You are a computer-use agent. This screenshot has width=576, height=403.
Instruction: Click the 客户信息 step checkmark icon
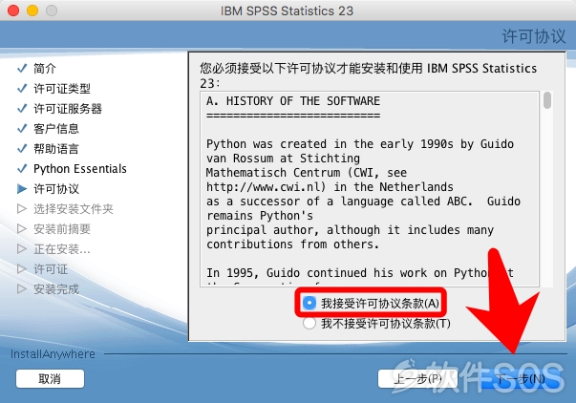(x=22, y=128)
